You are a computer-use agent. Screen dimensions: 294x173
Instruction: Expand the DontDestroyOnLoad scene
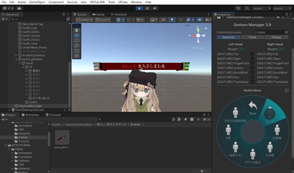9,110
